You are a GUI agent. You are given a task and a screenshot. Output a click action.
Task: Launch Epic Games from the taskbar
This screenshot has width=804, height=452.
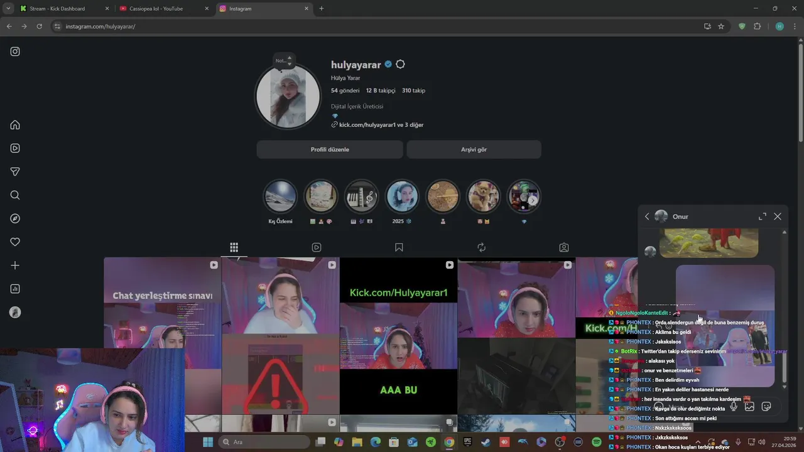click(468, 442)
